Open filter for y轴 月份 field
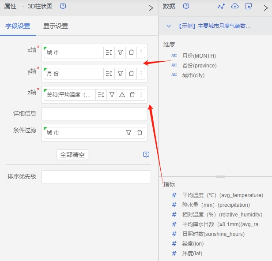 click(120, 74)
